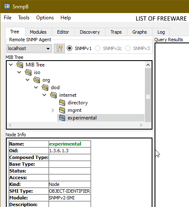Click the SnmpB application icon in title bar
Screen dimensions: 189x207
pyautogui.click(x=7, y=6)
